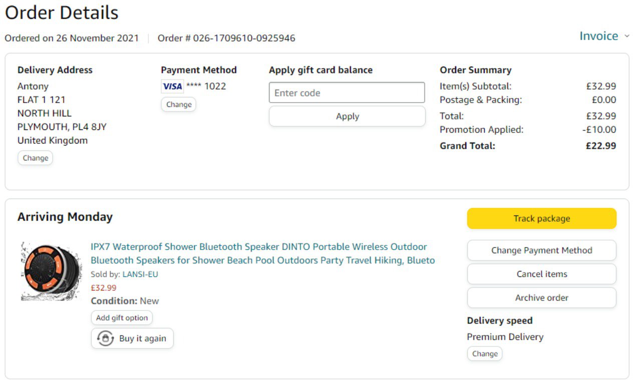
Task: Change the Visa payment method
Action: (179, 104)
